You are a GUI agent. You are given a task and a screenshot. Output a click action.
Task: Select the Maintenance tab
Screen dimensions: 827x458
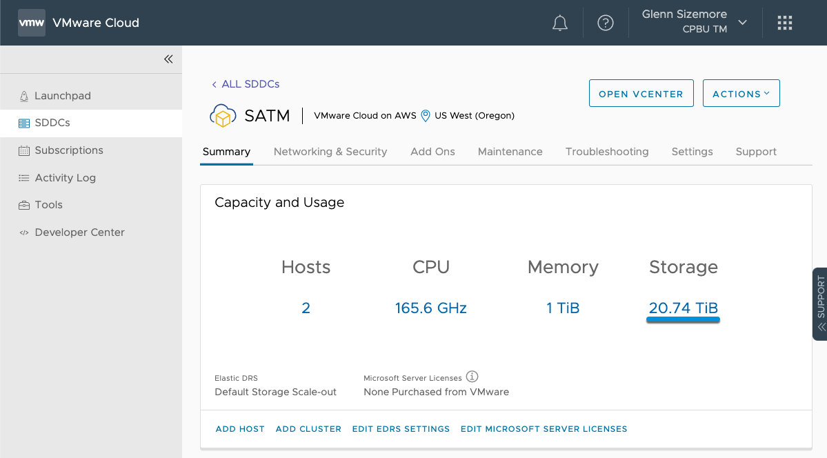pos(510,152)
